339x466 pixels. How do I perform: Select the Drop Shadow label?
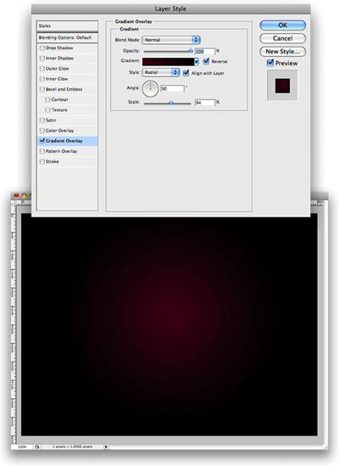[59, 48]
